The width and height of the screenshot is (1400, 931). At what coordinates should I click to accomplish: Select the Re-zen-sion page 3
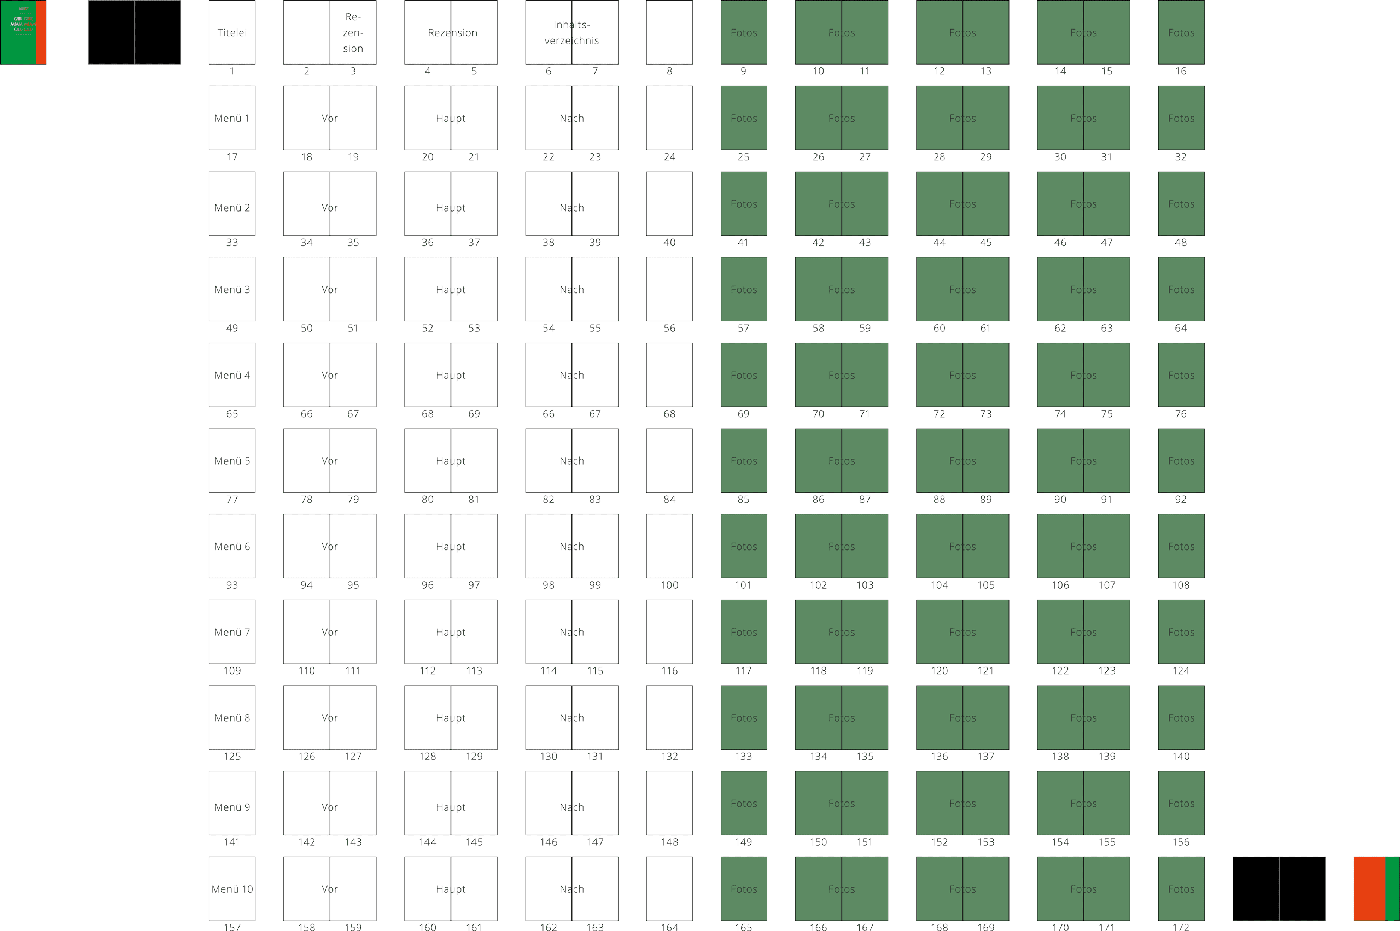click(x=353, y=32)
